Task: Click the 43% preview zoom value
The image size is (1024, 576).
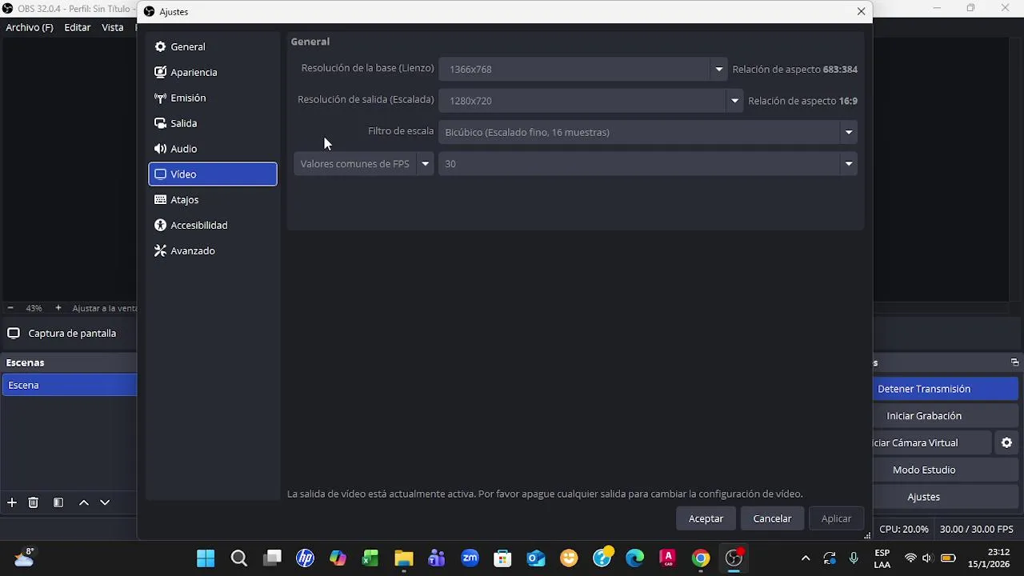Action: pyautogui.click(x=34, y=308)
